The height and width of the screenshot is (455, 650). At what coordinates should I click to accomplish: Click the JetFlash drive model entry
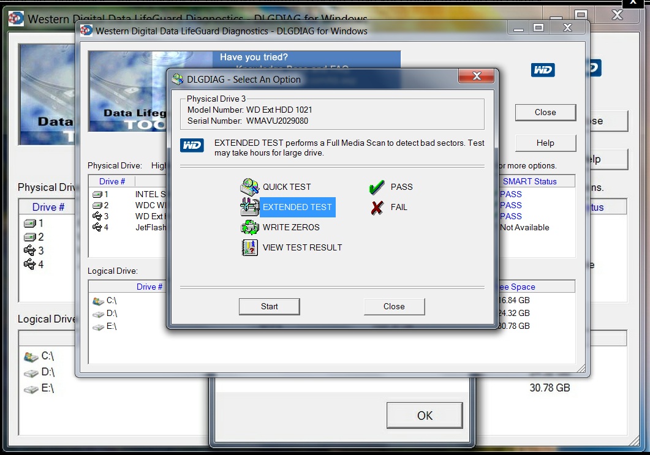[151, 228]
